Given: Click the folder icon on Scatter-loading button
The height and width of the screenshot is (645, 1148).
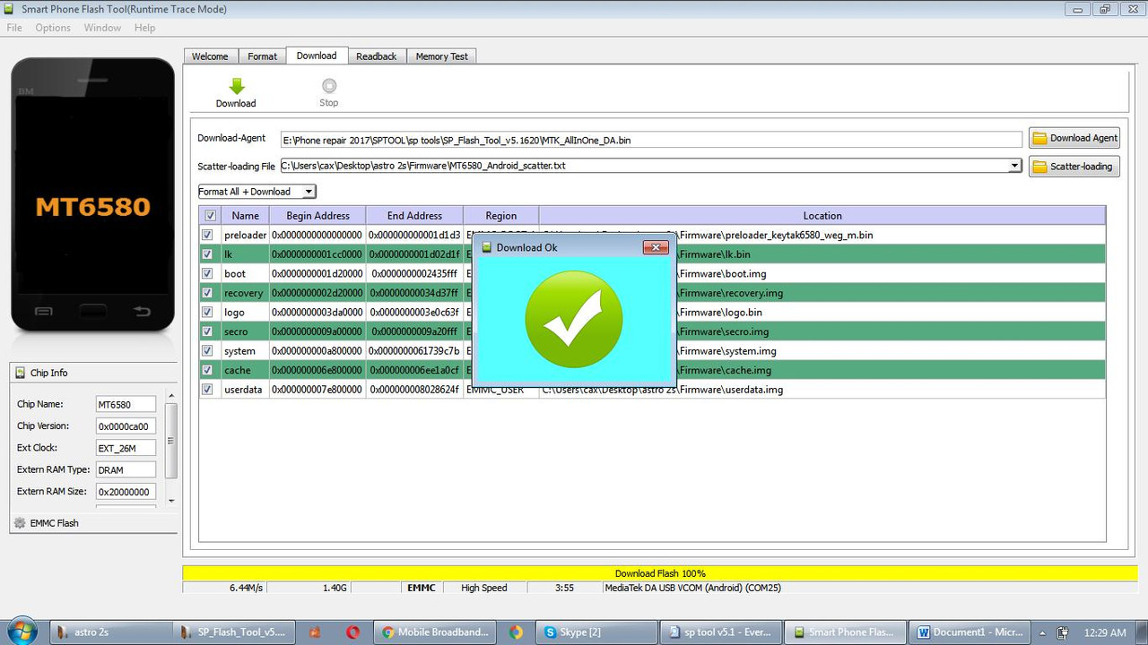Looking at the screenshot, I should 1040,167.
